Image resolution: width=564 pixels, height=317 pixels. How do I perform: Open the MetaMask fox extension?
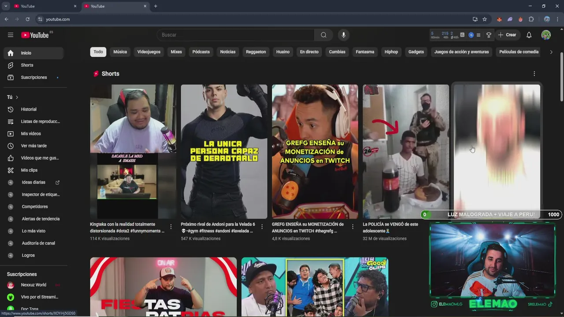coord(499,19)
